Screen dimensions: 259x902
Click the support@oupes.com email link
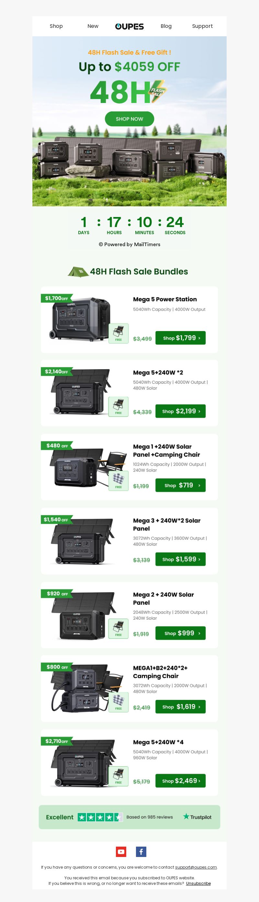coord(196,867)
